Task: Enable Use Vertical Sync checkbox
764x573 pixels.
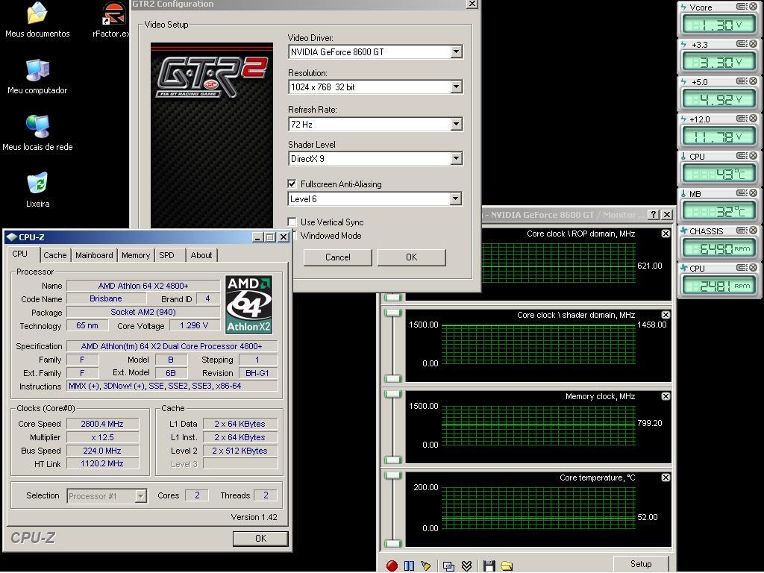Action: coord(292,222)
